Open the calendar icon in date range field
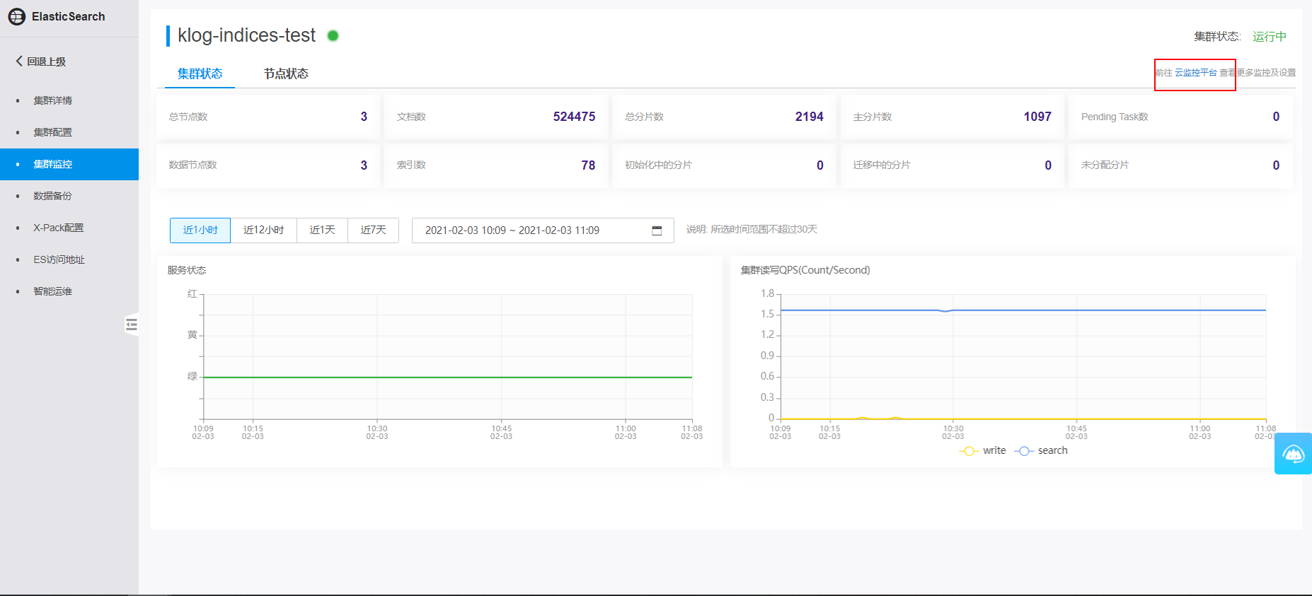 [657, 230]
